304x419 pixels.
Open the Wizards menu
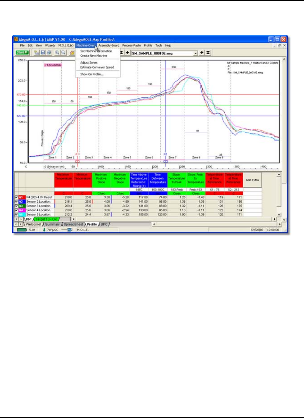(50, 45)
